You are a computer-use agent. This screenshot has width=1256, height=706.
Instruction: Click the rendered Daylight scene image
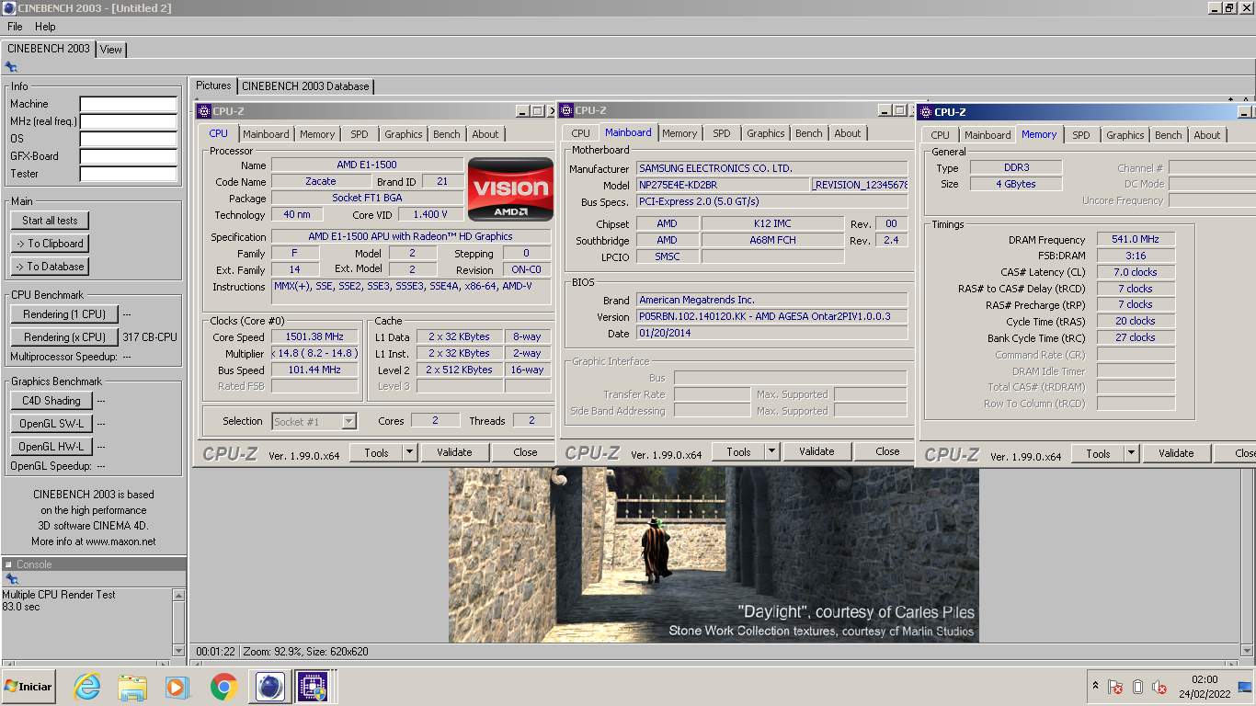tap(714, 554)
